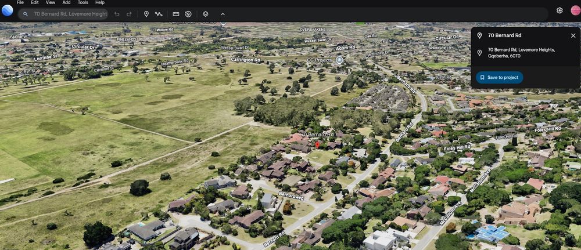The image size is (581, 250).
Task: Open the Measure distance ruler tool
Action: click(x=176, y=14)
